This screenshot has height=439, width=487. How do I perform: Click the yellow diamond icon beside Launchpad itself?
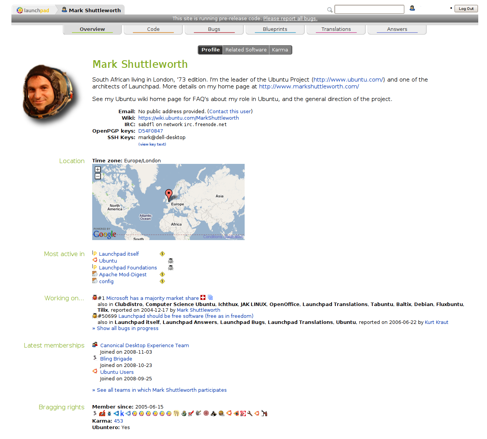coord(162,254)
